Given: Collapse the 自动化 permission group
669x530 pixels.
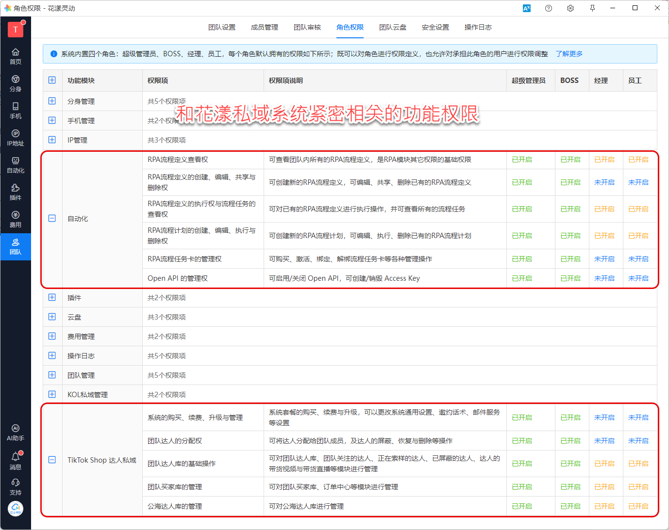Looking at the screenshot, I should click(x=52, y=218).
